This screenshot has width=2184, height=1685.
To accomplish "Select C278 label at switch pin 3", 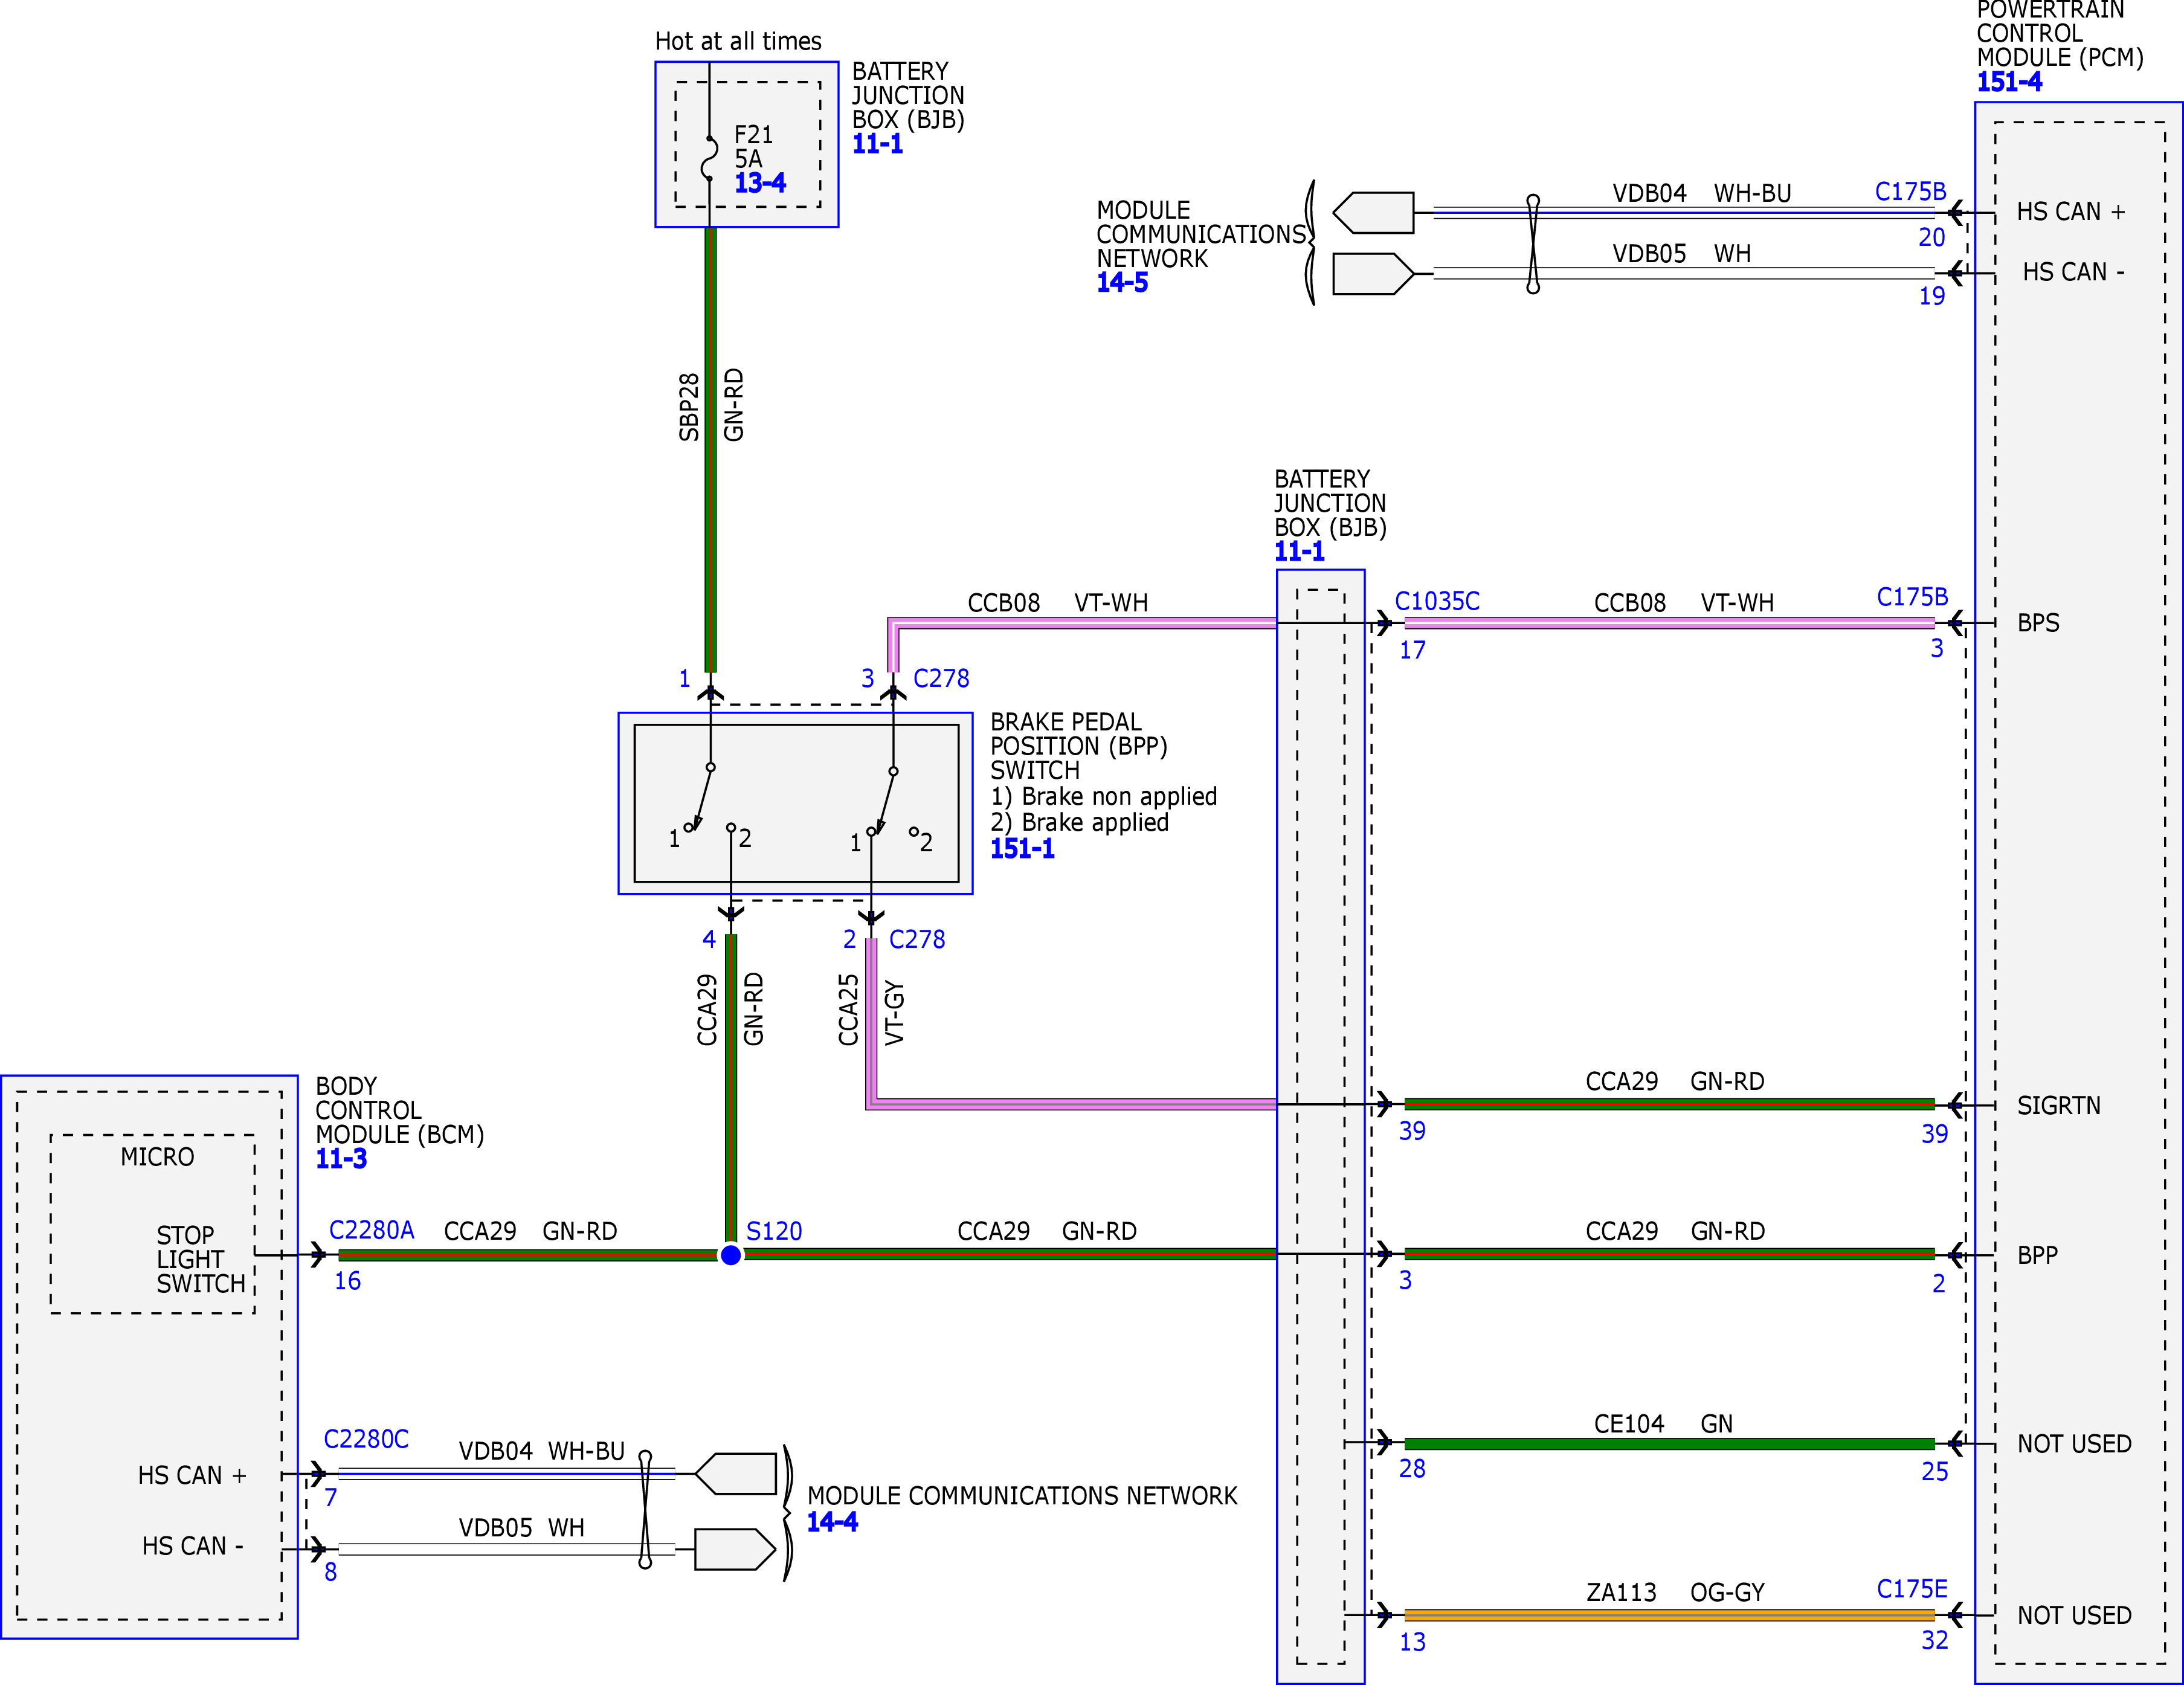I will (941, 679).
